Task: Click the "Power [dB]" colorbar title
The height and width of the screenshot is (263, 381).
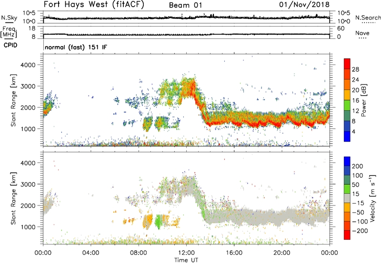Action: [x=363, y=100]
